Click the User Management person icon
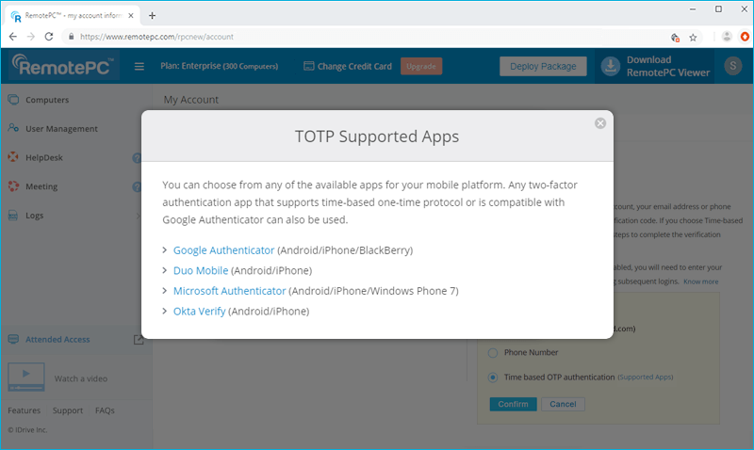 click(x=13, y=128)
